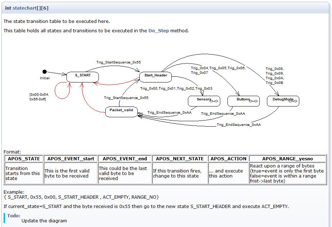Viewport: 332px width, 227px height.
Task: Click the Trig_0x08 label above DebugMode
Action: pyautogui.click(x=275, y=68)
